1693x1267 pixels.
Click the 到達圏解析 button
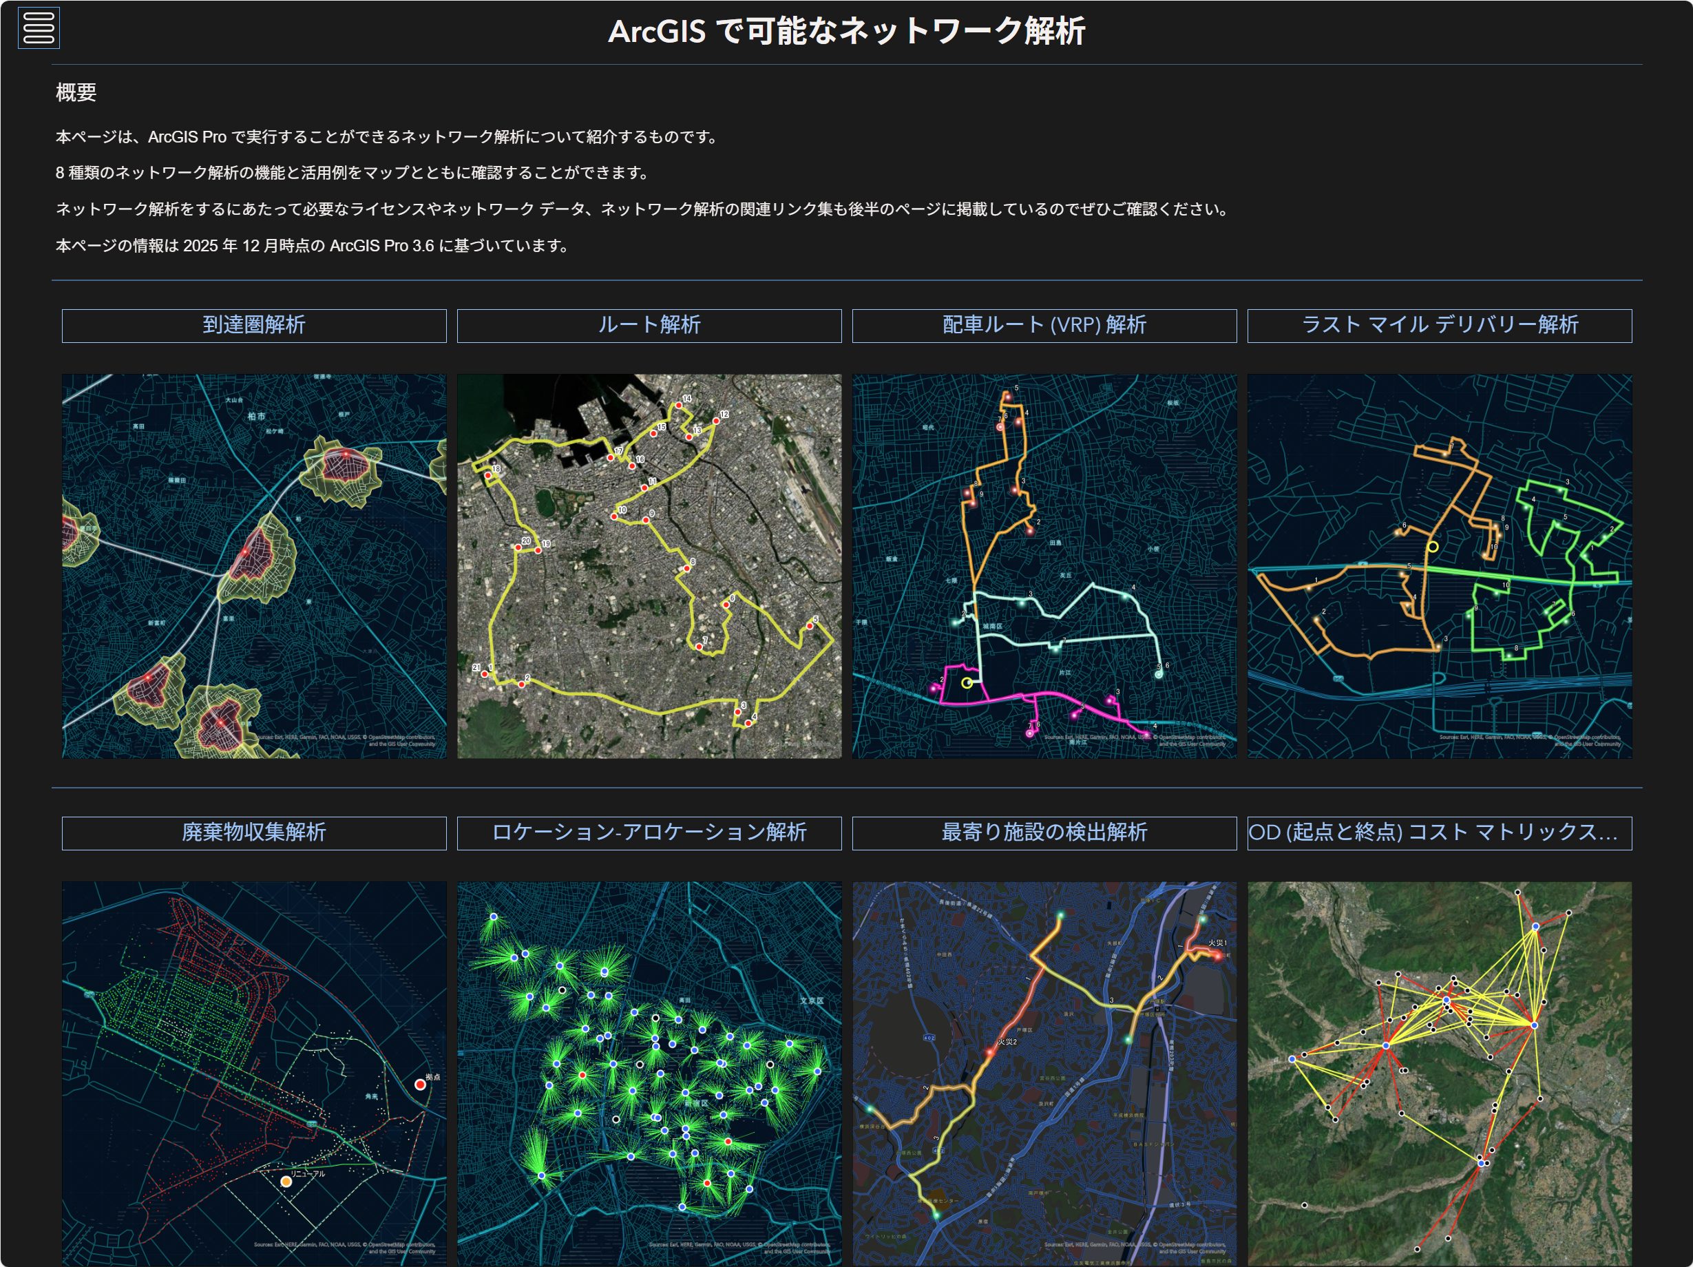tap(253, 326)
